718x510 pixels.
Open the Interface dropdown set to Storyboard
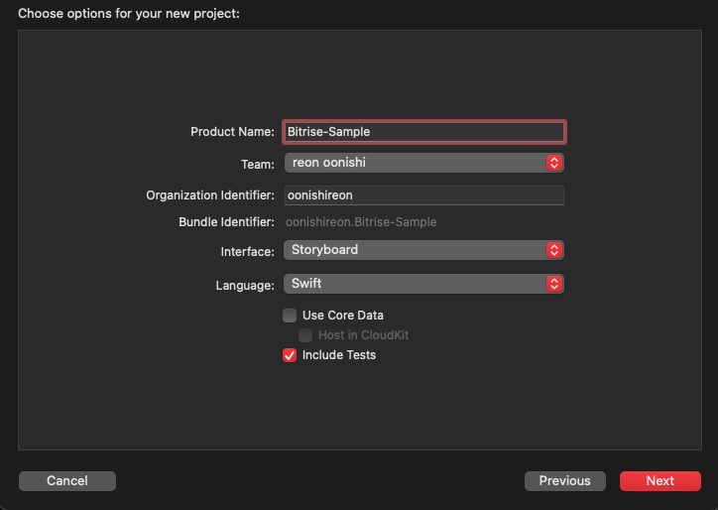pyautogui.click(x=424, y=250)
